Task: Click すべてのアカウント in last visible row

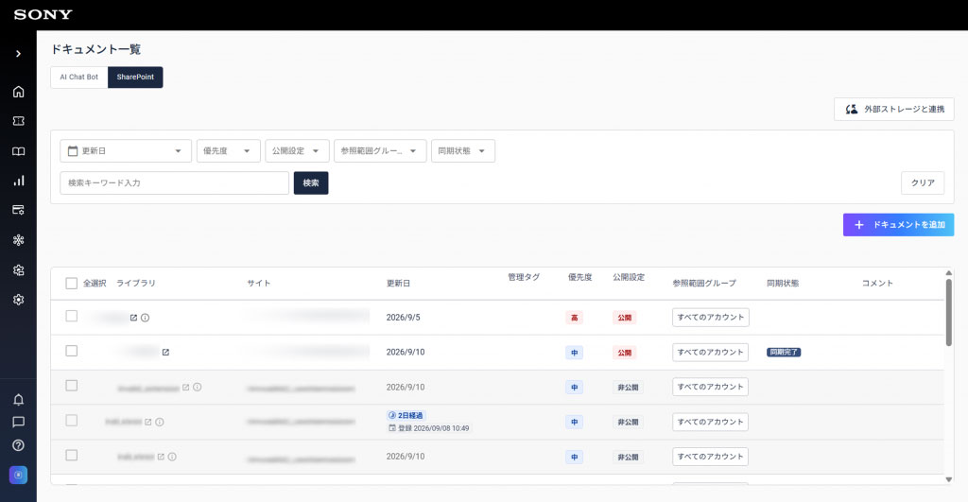Action: pyautogui.click(x=711, y=457)
